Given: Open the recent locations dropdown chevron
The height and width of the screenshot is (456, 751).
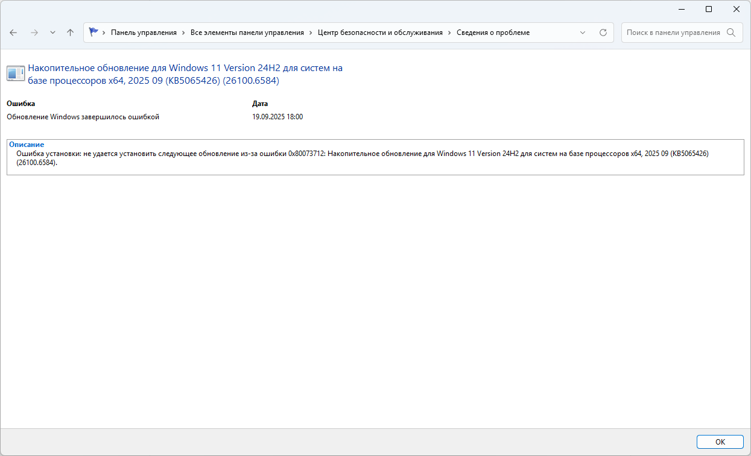Looking at the screenshot, I should tap(52, 33).
